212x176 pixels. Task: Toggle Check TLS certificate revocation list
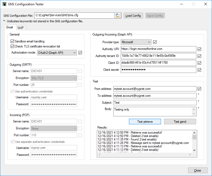(x=12, y=46)
